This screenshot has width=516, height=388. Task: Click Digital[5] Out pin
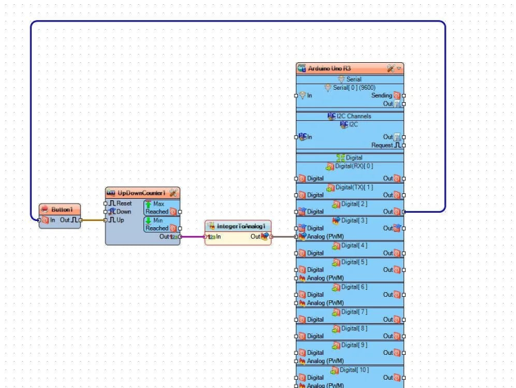coord(404,270)
